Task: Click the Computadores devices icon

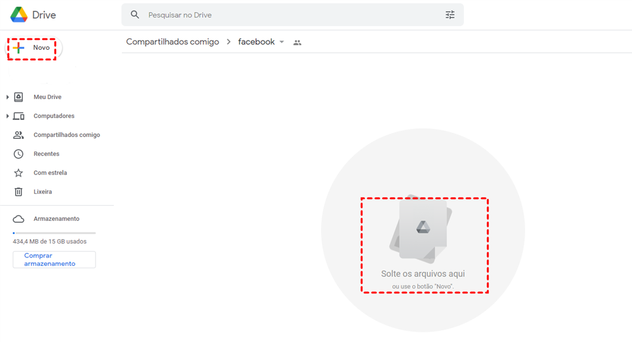Action: coord(18,116)
